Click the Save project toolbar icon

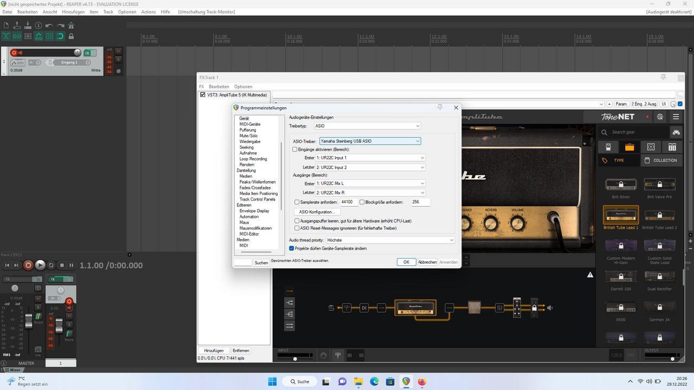[28, 25]
